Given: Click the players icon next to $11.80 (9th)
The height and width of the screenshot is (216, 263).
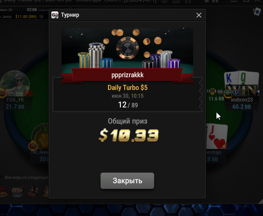Looking at the screenshot, I should [x=41, y=16].
